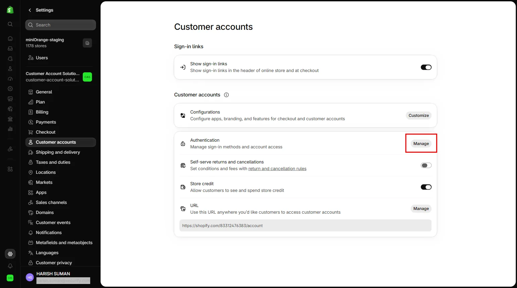Viewport: 517px width, 288px height.
Task: Open the return and cancellation rules link
Action: pyautogui.click(x=277, y=169)
